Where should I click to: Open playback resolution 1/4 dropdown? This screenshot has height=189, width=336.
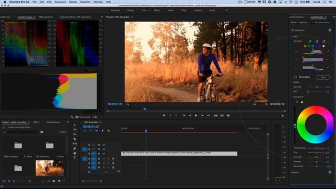[257, 104]
